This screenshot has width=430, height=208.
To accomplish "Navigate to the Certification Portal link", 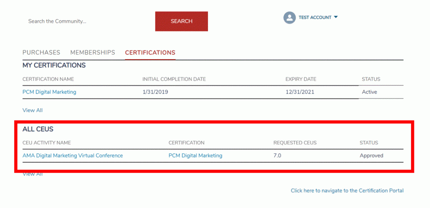I will [x=347, y=190].
